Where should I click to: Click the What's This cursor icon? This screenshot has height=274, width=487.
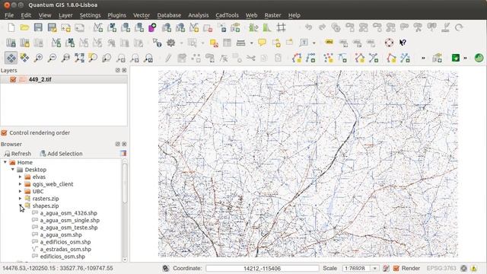403,43
